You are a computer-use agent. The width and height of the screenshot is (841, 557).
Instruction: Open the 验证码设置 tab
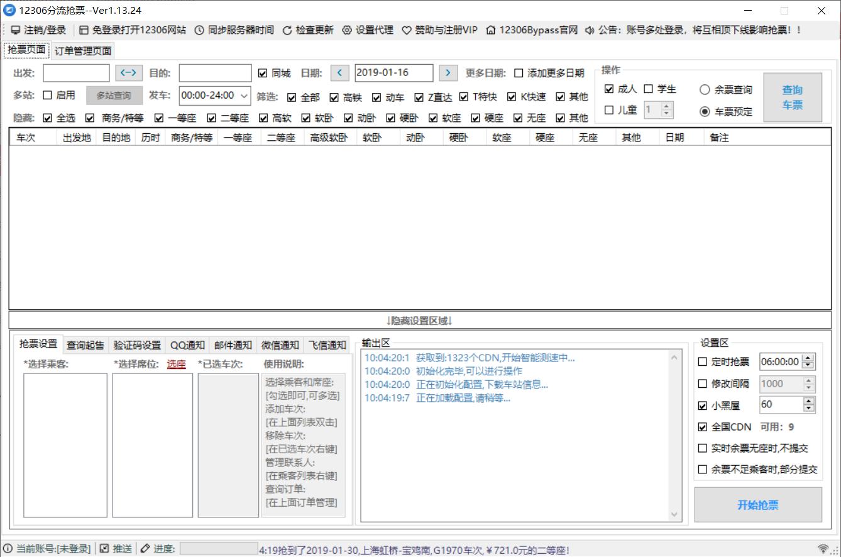(x=138, y=345)
